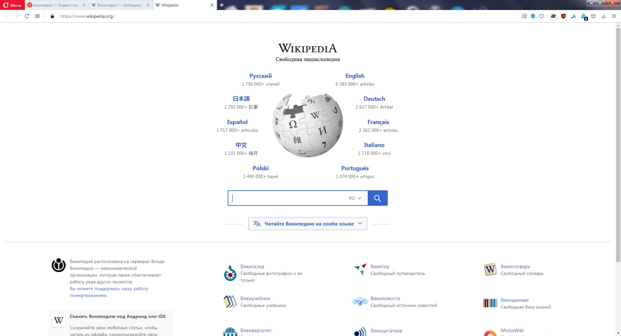Click the Викисловарь tile icon
The image size is (621, 336).
490,270
